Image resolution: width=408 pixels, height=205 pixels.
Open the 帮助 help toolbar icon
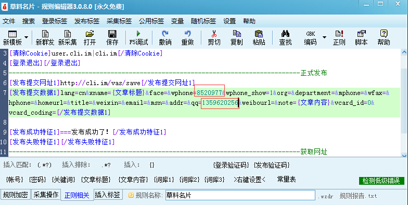point(384,37)
